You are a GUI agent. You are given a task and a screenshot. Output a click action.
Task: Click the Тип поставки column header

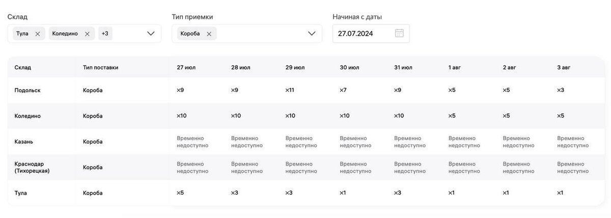pyautogui.click(x=100, y=67)
